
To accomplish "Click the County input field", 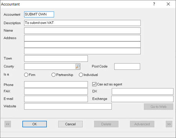I will pos(50,66).
